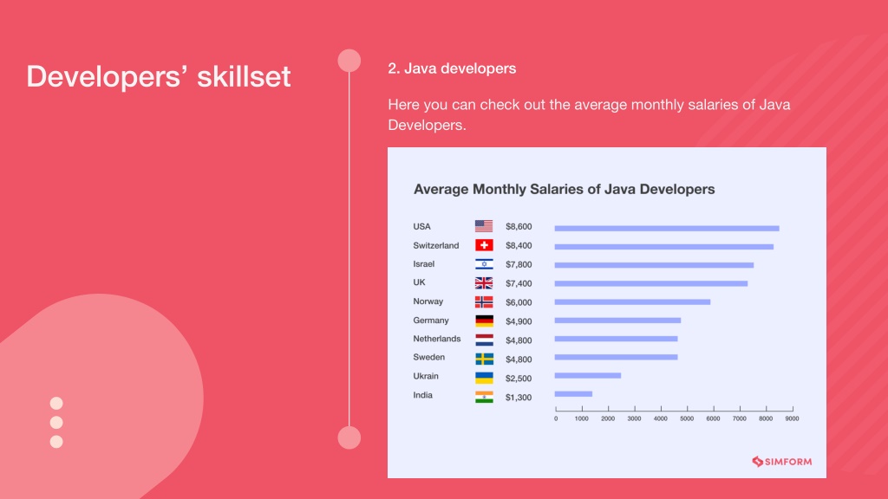Click the Netherlands flag icon
Screen dimensions: 888x499
(x=484, y=340)
